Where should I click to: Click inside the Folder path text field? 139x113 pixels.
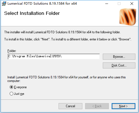tap(54, 57)
